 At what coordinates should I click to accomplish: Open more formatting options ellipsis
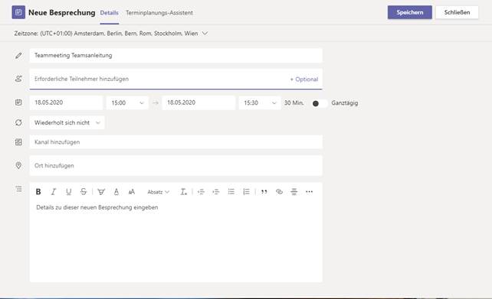(309, 192)
